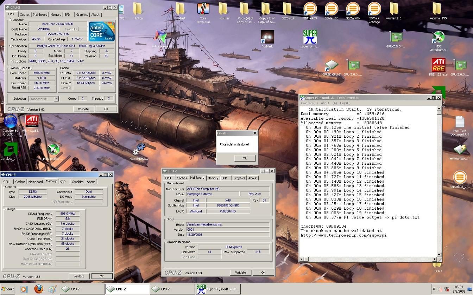
Task: Click Super PI vertical scrollbar up arrow
Action: click(439, 108)
